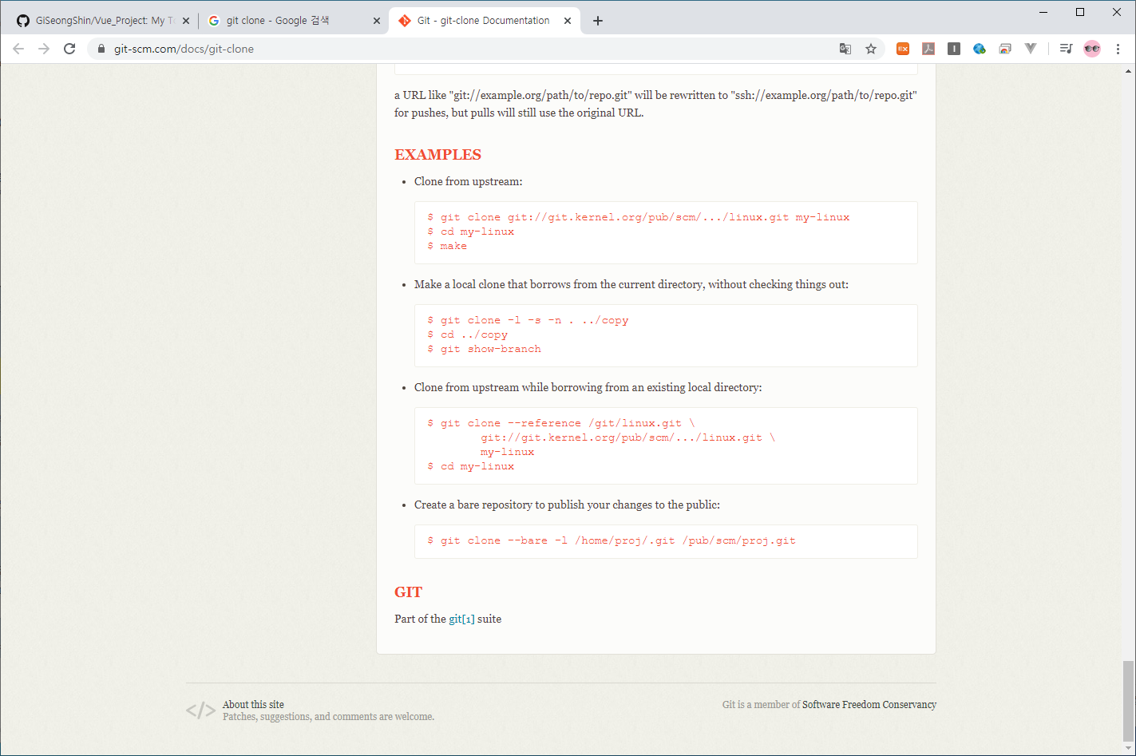The width and height of the screenshot is (1136, 756).
Task: Maximize the Chrome window
Action: pyautogui.click(x=1080, y=12)
